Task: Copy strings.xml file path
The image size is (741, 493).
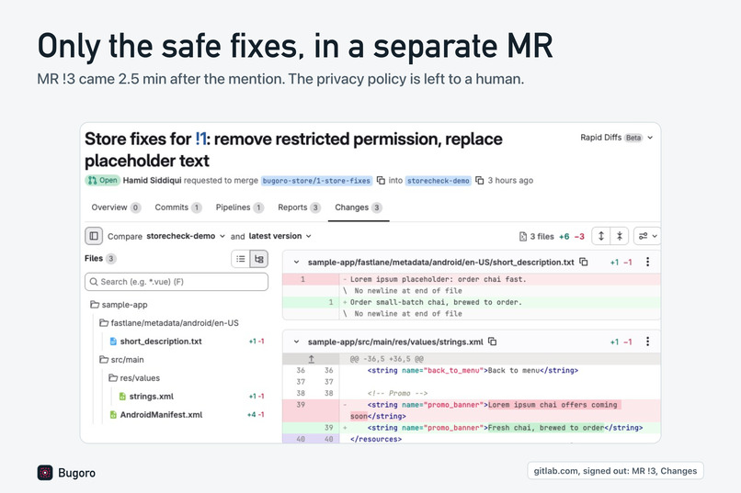Action: tap(493, 342)
